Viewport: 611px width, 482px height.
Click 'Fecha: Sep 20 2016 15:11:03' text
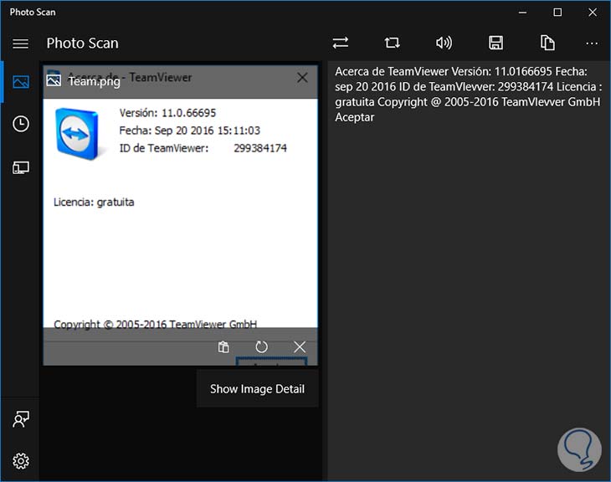point(190,131)
